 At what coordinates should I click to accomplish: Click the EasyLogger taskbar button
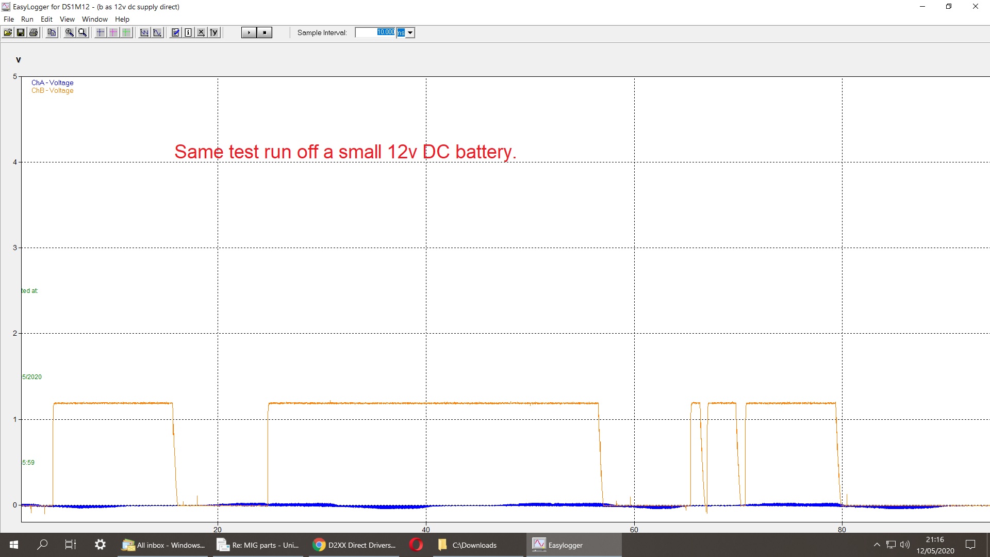click(565, 545)
